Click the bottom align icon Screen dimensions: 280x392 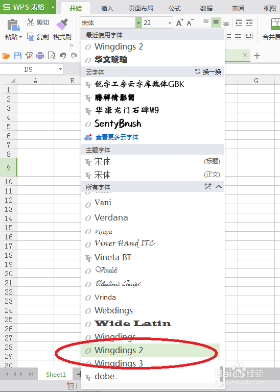coord(226,23)
